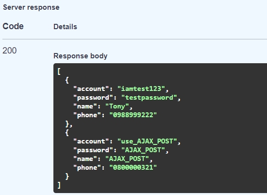Select the "AJAX_POST" password value

(x=143, y=150)
